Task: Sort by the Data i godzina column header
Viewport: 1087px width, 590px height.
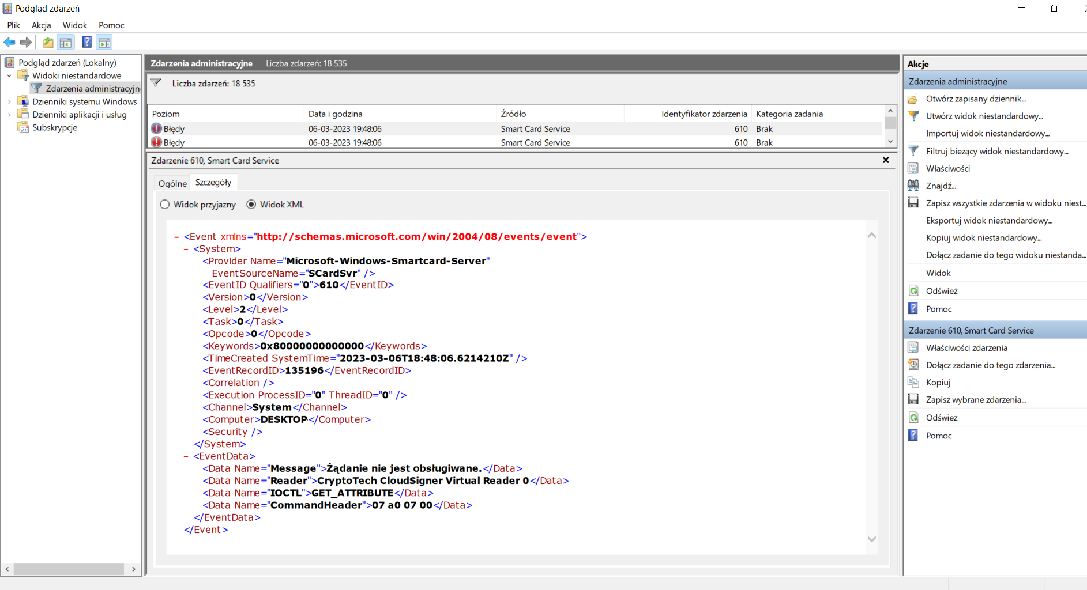Action: (x=400, y=114)
